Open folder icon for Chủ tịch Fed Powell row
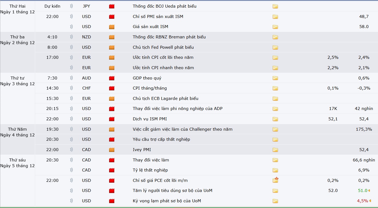Screen dimensions: 378x208 click(275, 47)
